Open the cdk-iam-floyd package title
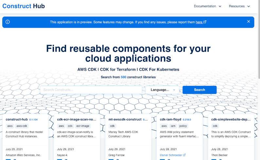Viewport: 260px width, 160px height. click(x=170, y=119)
